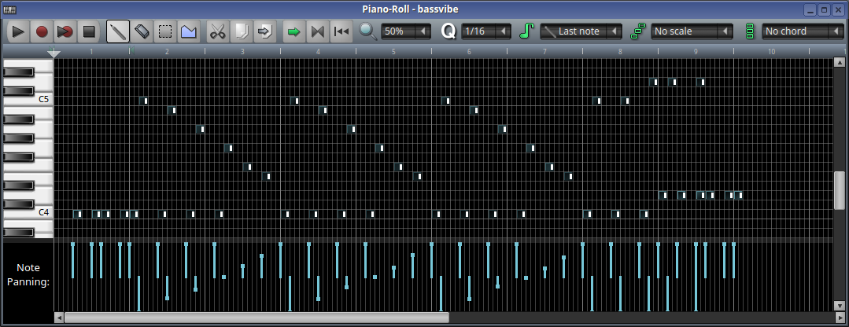Cut selected notes with scissors icon
Screen dimensions: 849x327
point(217,31)
